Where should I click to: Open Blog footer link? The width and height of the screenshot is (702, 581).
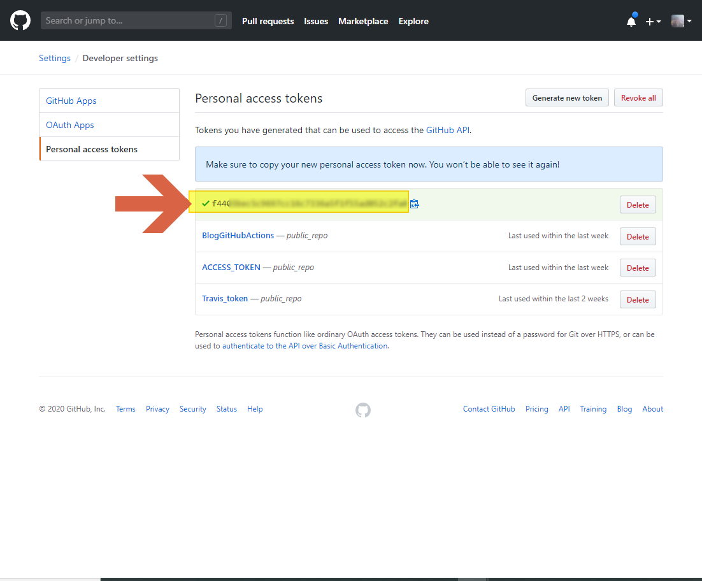tap(624, 409)
